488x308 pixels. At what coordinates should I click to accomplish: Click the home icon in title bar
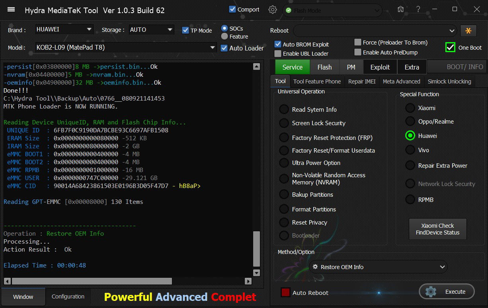[400, 10]
